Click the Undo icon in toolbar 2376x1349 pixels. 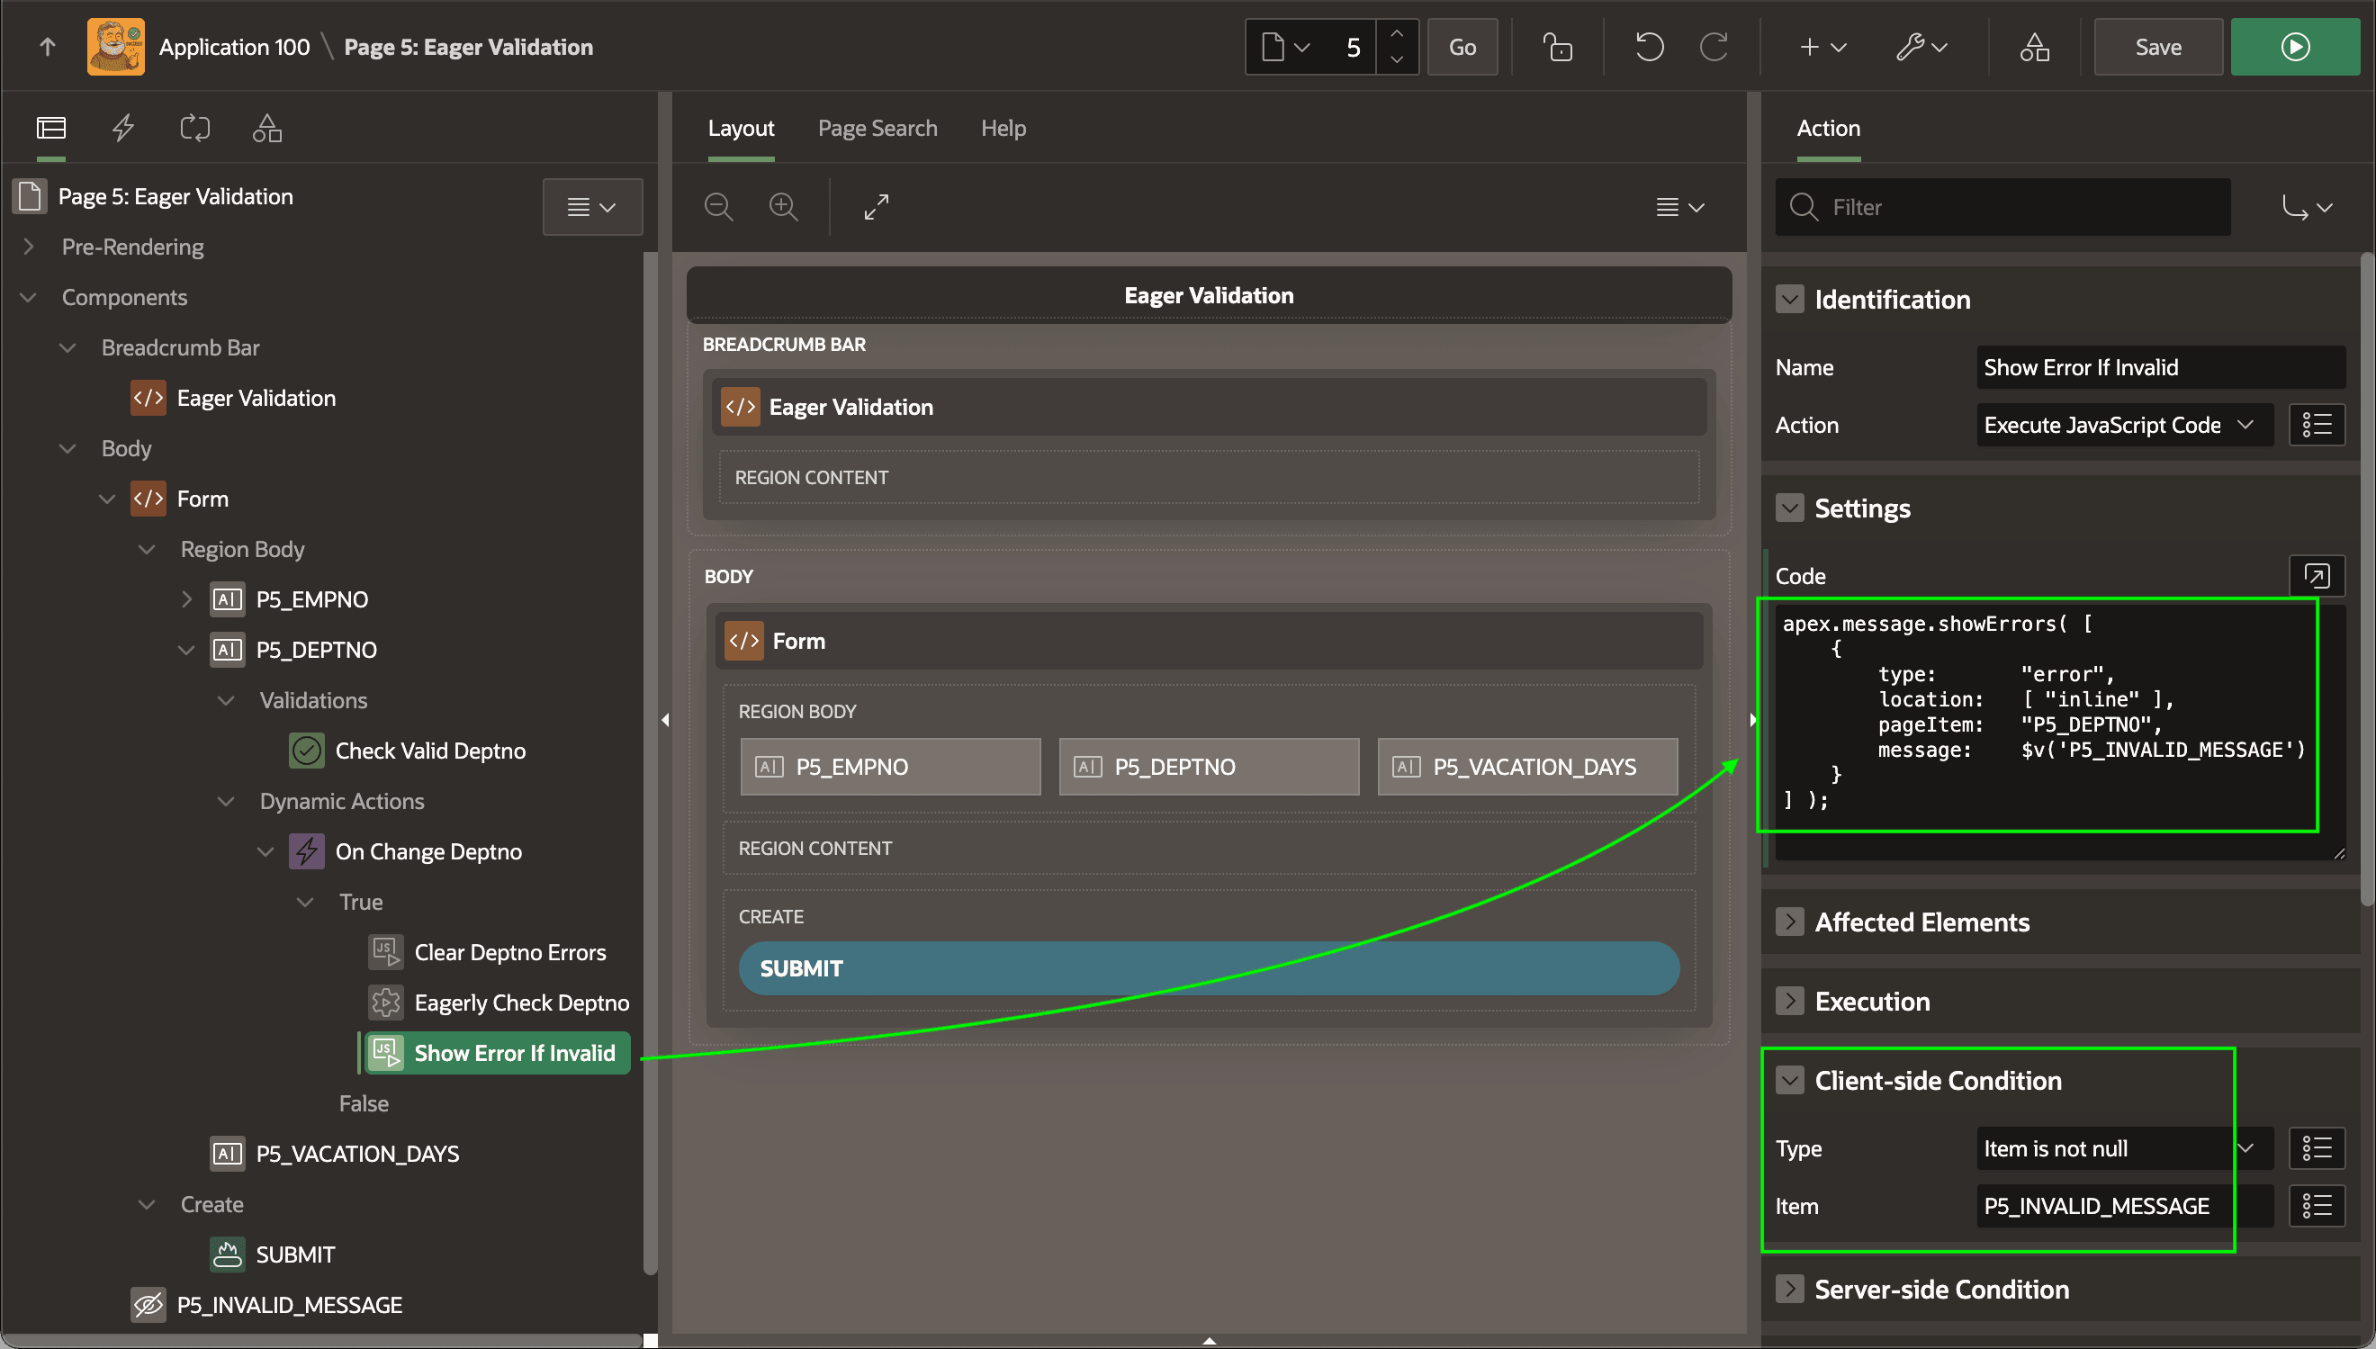click(1649, 48)
